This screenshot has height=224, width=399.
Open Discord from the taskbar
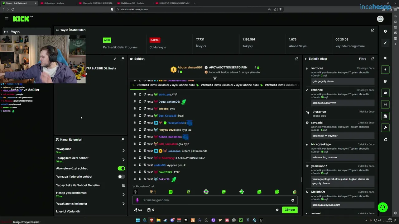click(x=172, y=220)
